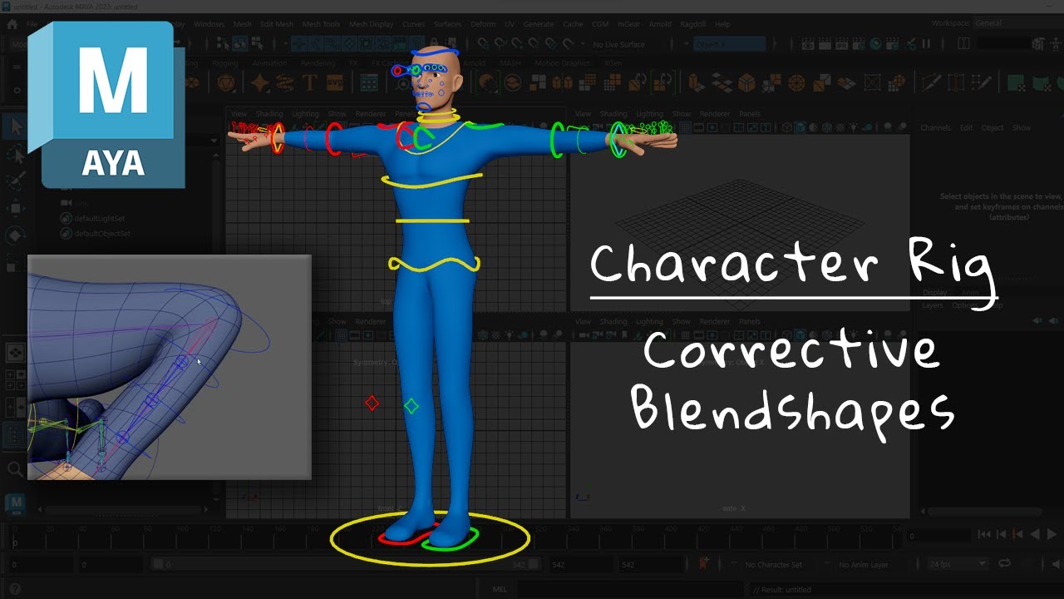Click the Sweep Mesh shelf icon
This screenshot has width=1064, height=599.
point(284,83)
